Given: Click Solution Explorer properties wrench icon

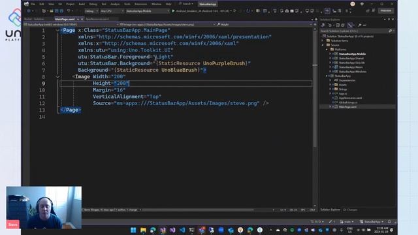Looking at the screenshot, I should coord(359,25).
